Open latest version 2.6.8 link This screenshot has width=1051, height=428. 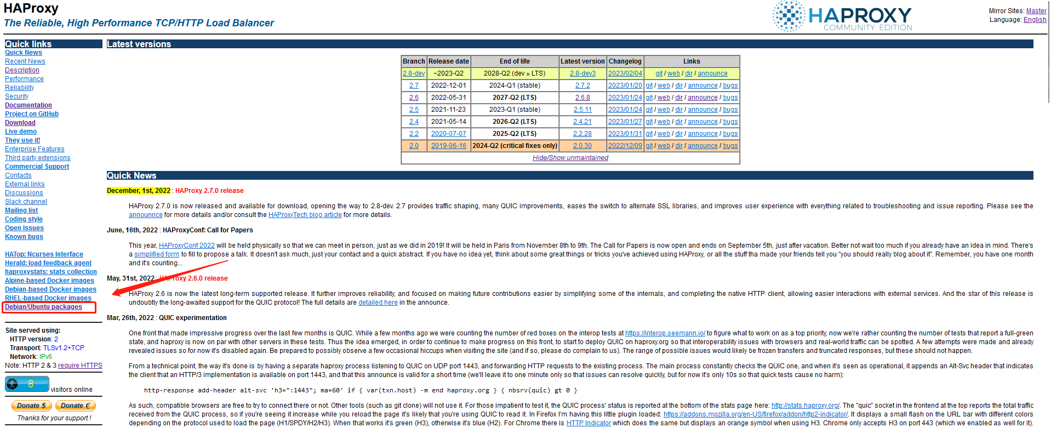(582, 98)
